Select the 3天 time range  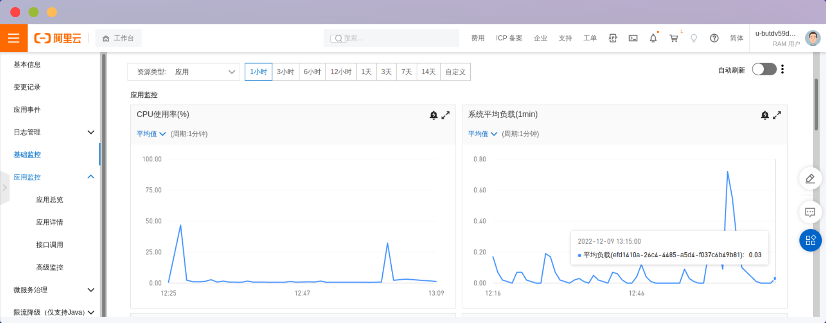386,72
